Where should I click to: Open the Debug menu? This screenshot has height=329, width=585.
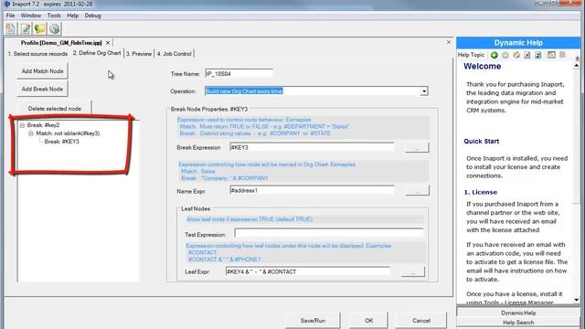[x=92, y=16]
